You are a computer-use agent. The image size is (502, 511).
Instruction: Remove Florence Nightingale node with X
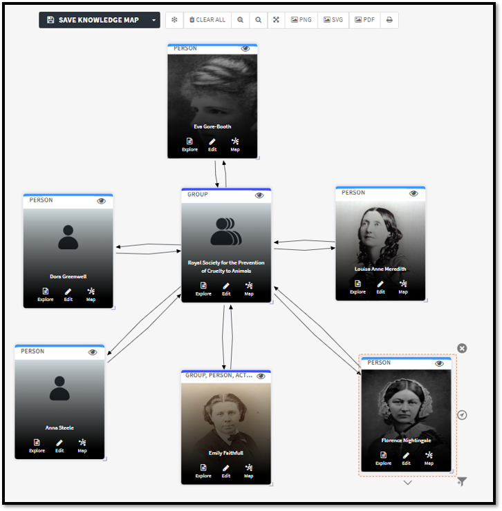pos(462,348)
